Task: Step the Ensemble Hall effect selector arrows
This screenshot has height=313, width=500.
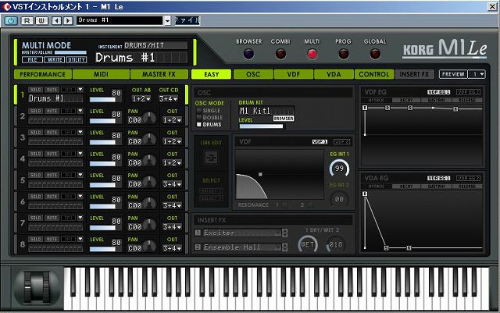Action: coord(284,247)
